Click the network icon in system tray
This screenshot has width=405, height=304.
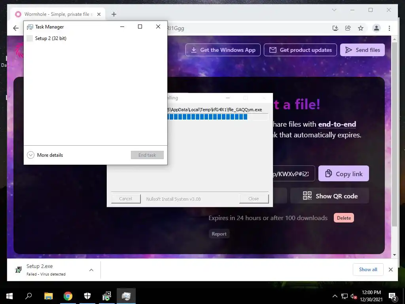[344, 296]
